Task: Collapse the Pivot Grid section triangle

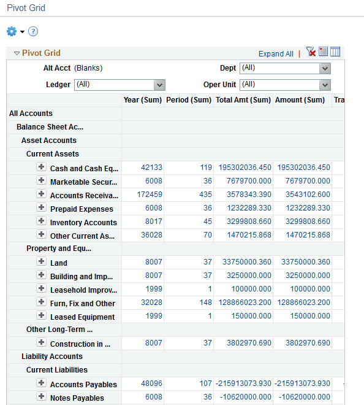Action: pos(17,53)
